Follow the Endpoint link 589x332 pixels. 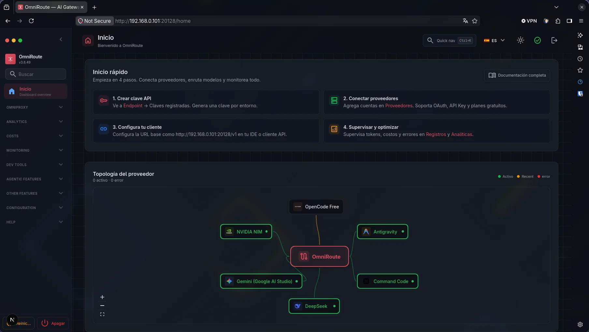133,106
